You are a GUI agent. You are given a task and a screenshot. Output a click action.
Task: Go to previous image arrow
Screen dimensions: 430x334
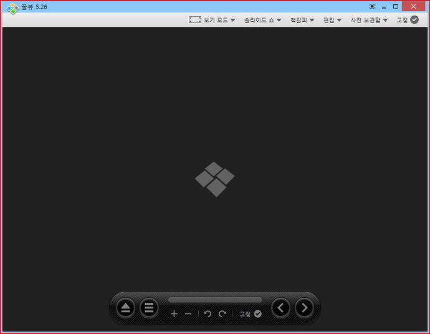[x=280, y=308]
